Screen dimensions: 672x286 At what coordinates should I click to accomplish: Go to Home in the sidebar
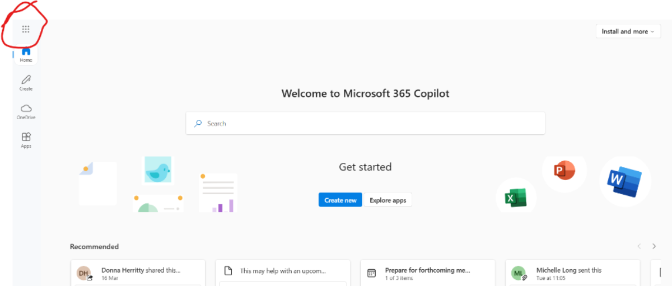click(x=26, y=54)
